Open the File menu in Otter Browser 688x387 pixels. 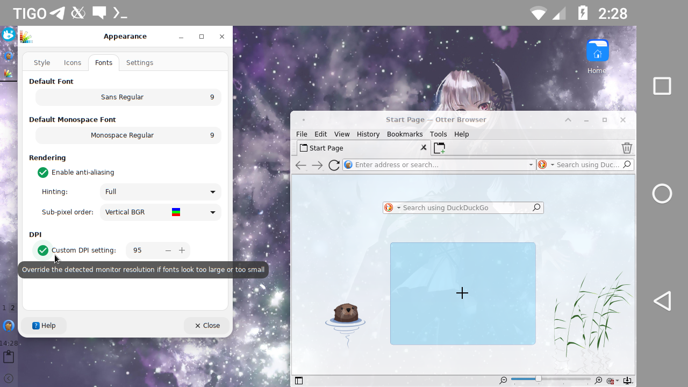coord(302,134)
